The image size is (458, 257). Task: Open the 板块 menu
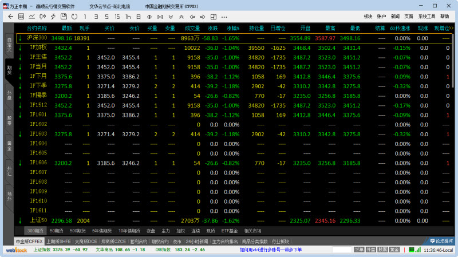[x=368, y=17]
